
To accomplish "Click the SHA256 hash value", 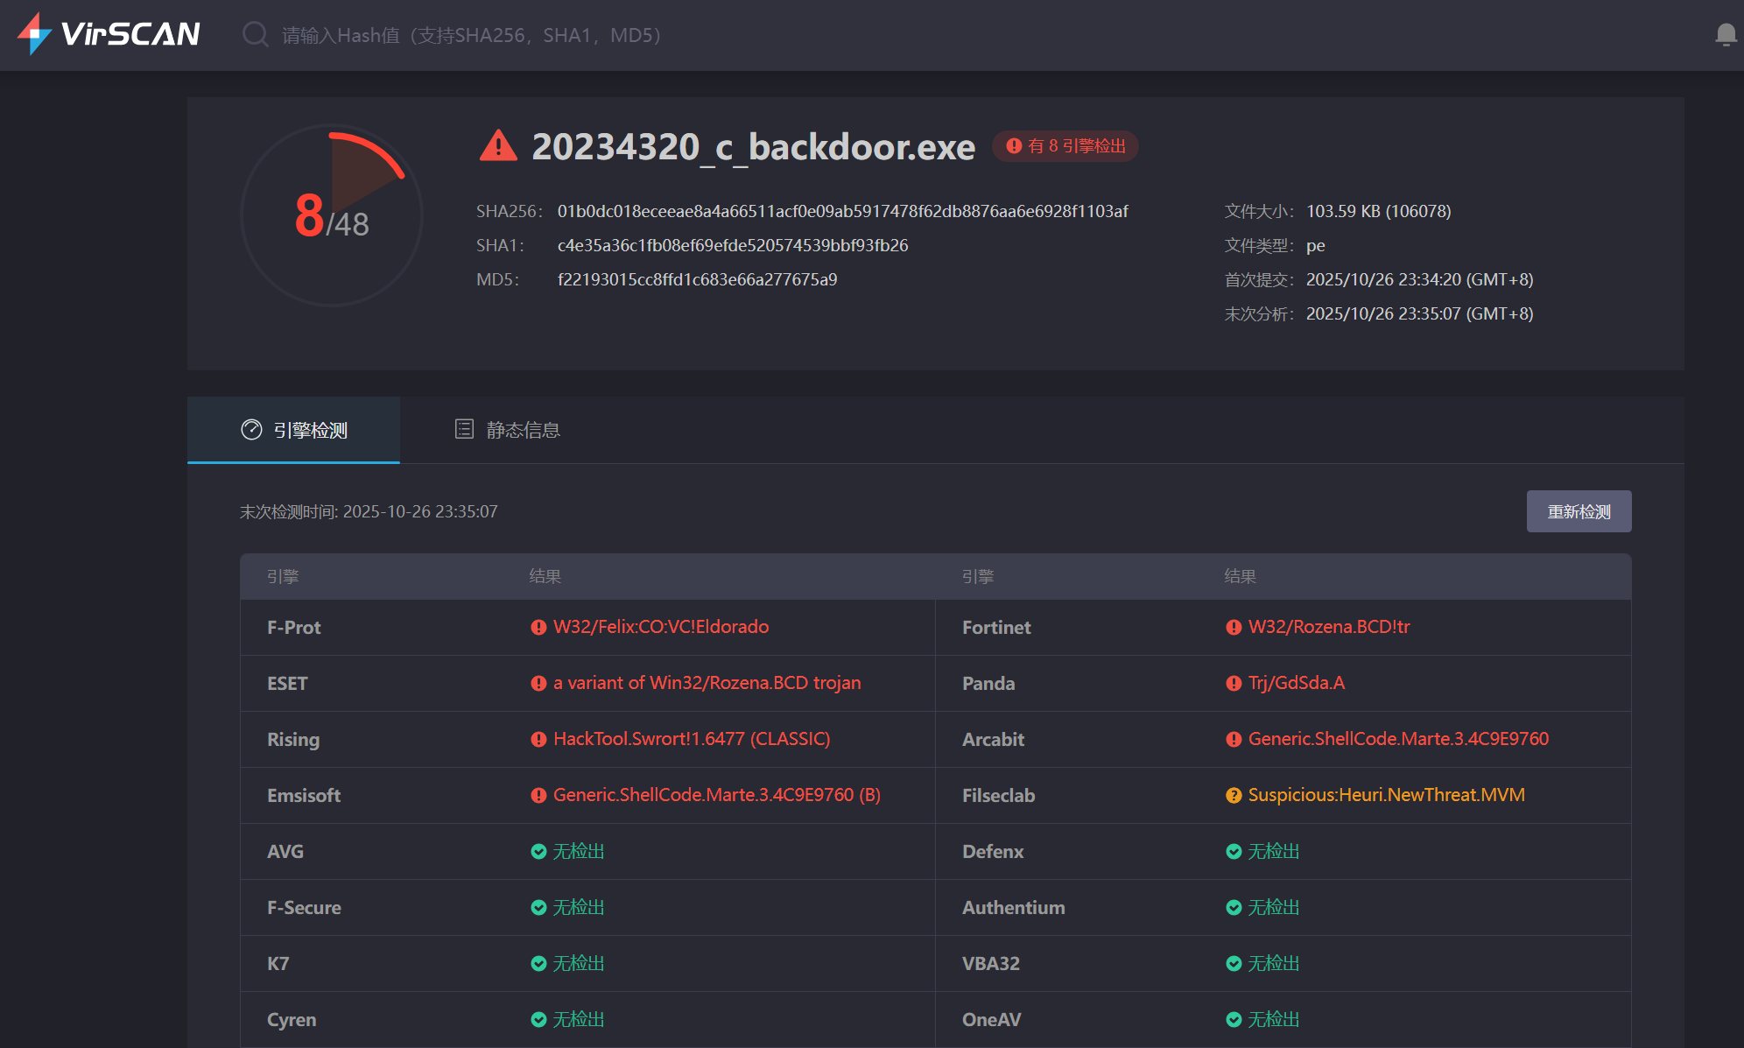I will pos(842,211).
